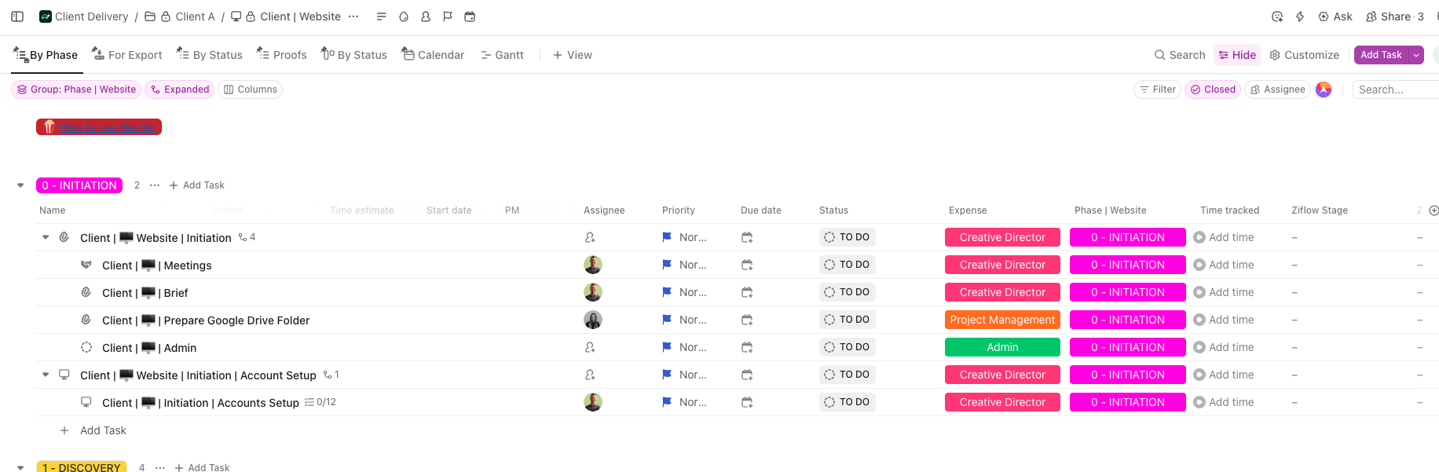Click the ClickUp avatar next to Assignee
This screenshot has width=1439, height=472.
1324,90
